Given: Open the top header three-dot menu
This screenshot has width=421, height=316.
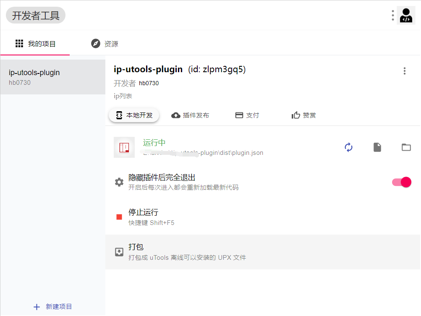Looking at the screenshot, I should (x=393, y=15).
